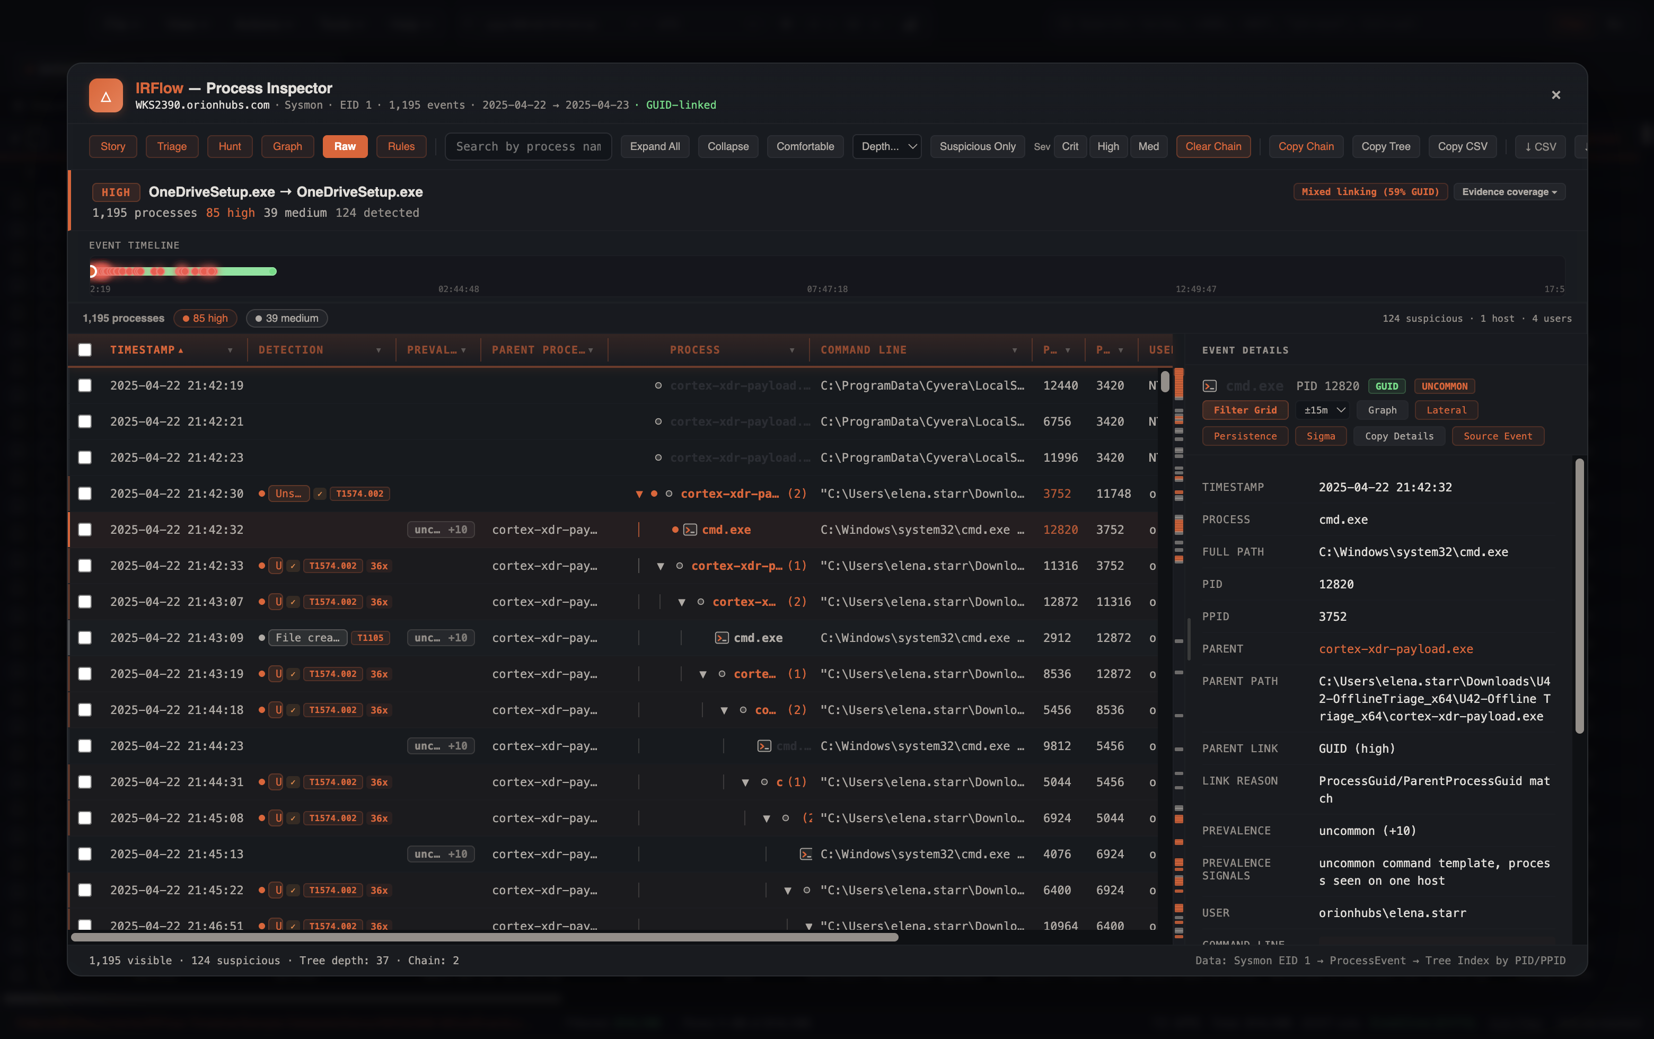1654x1039 pixels.
Task: Open the PROCESS column filter icon
Action: pyautogui.click(x=792, y=350)
